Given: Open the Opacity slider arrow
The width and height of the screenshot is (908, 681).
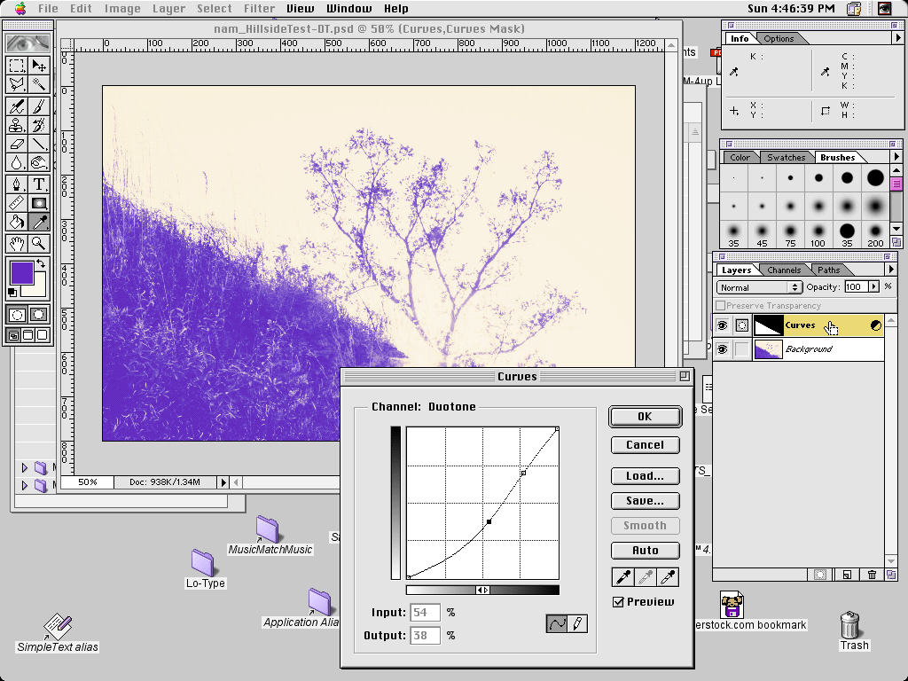Looking at the screenshot, I should pyautogui.click(x=874, y=287).
